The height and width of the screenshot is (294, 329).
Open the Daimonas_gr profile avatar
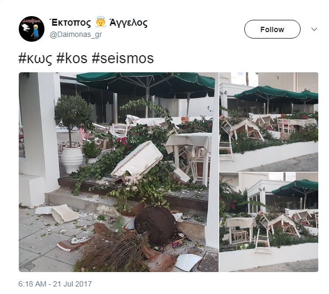(x=32, y=29)
